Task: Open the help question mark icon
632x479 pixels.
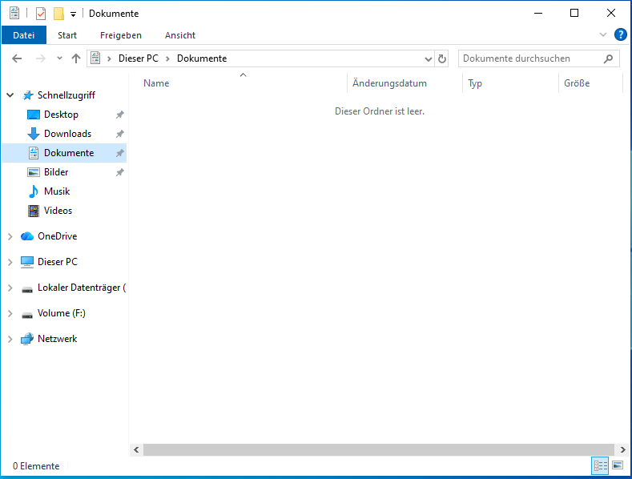Action: pos(620,34)
